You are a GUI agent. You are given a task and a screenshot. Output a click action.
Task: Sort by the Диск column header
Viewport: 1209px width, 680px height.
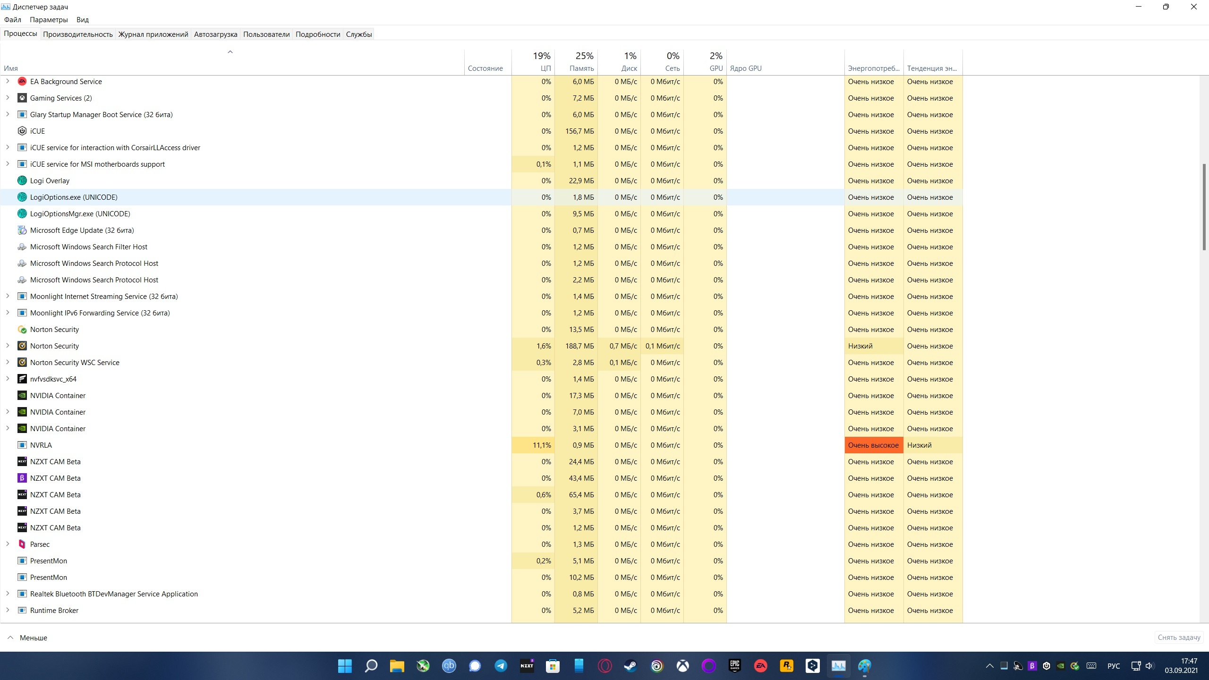[x=619, y=62]
